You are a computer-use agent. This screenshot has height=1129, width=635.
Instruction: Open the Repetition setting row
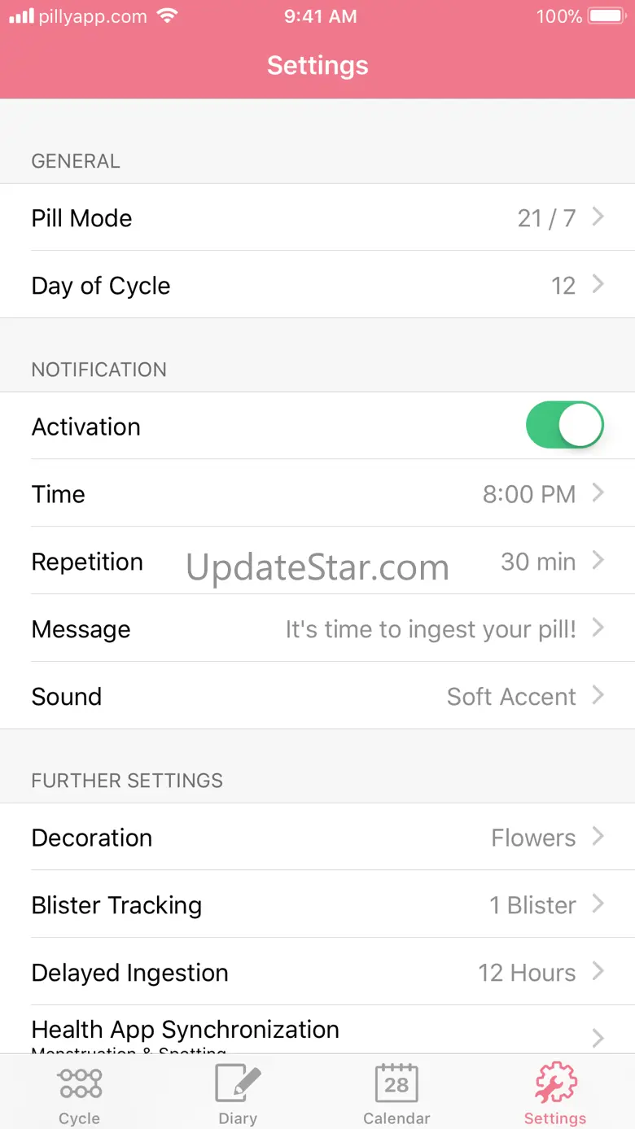[x=317, y=562]
